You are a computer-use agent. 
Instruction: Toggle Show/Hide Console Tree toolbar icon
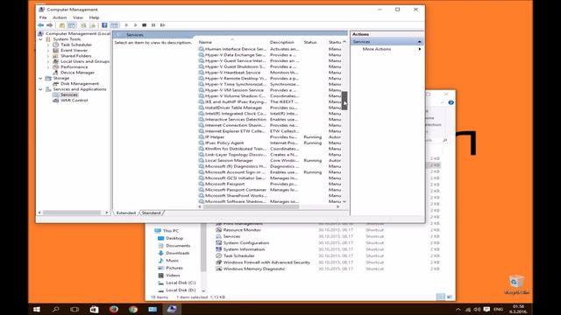coord(72,25)
